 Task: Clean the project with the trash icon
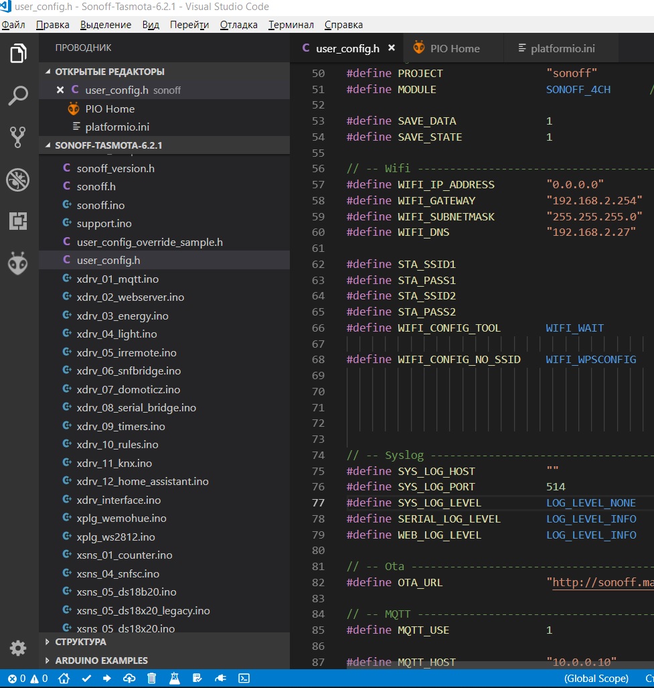(x=150, y=679)
